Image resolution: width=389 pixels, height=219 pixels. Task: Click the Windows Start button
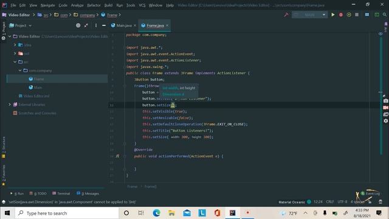coord(7,213)
